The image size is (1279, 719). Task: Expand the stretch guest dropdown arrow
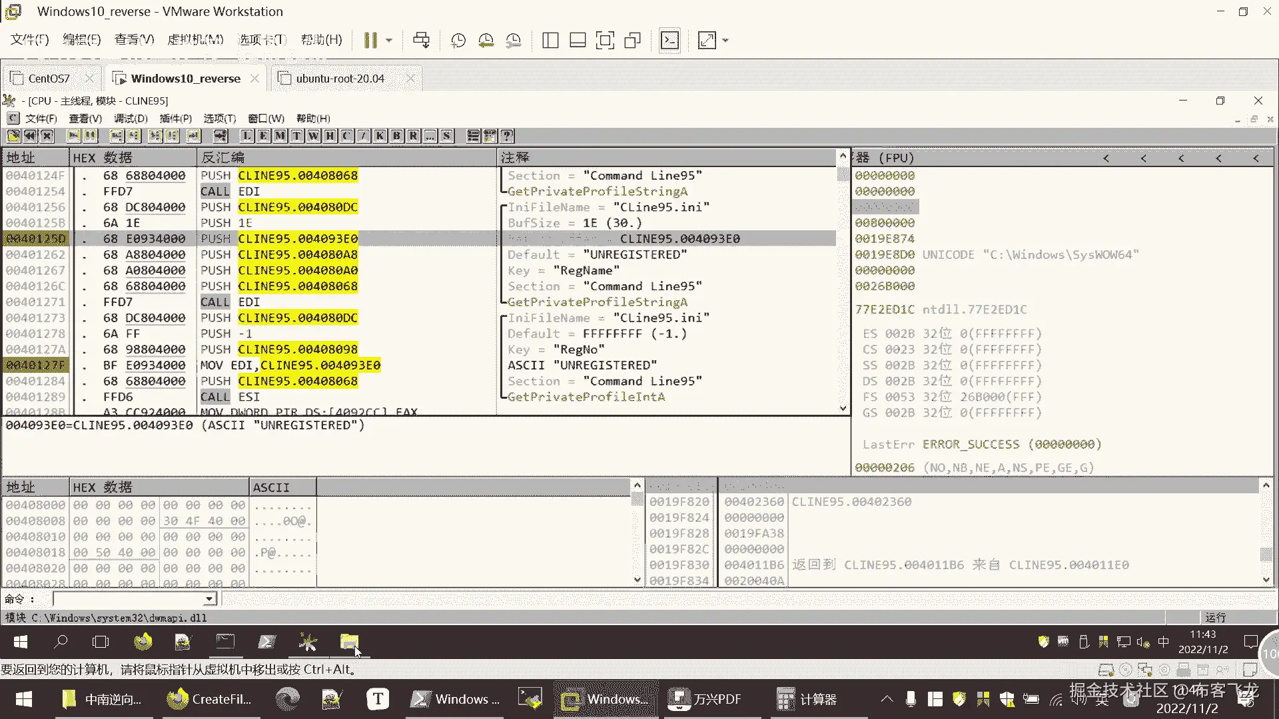(x=725, y=40)
